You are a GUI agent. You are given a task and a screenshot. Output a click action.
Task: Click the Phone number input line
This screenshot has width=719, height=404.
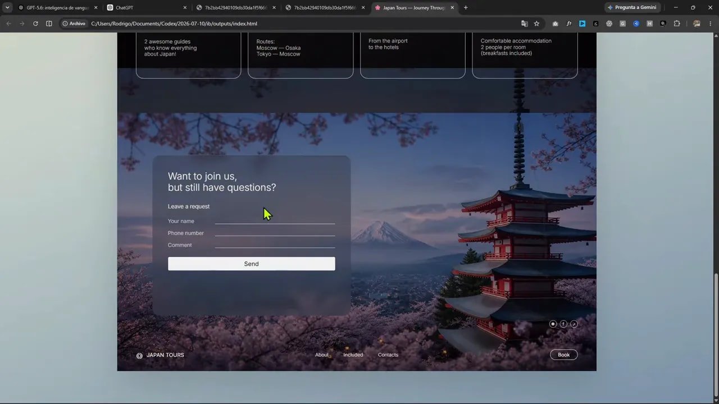tap(275, 232)
